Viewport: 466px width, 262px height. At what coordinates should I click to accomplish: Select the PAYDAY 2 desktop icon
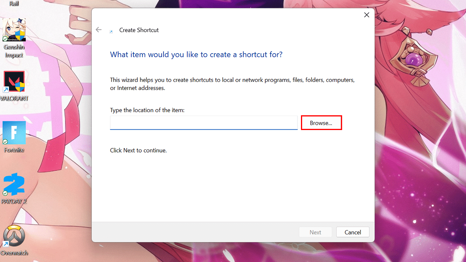[x=14, y=189]
